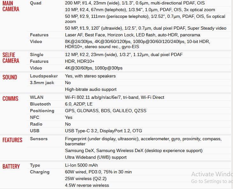Image resolution: width=233 pixels, height=189 pixels.
Task: Open the 3.5mm jack label
Action: pyautogui.click(x=42, y=83)
